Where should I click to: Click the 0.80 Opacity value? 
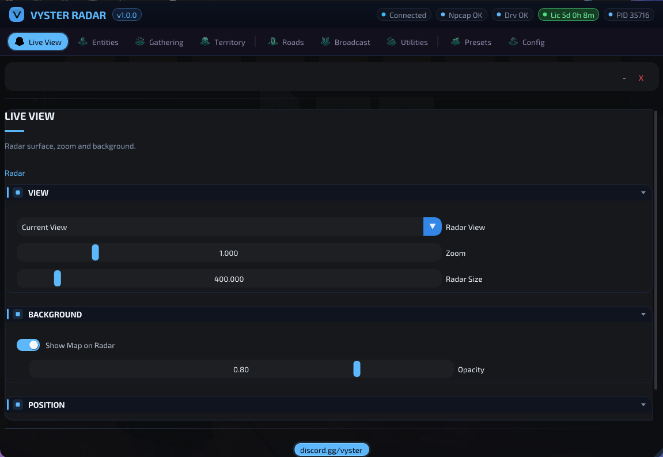(241, 369)
